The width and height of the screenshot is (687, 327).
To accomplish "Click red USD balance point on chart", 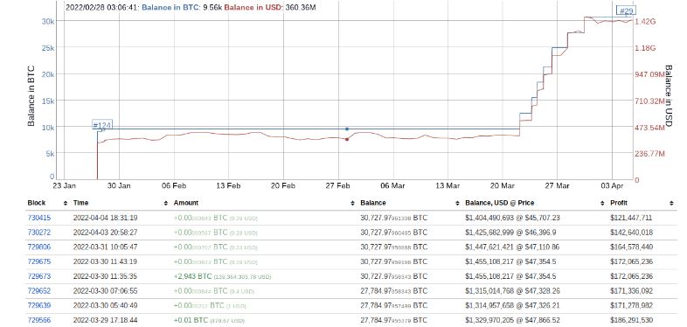I will pos(347,139).
